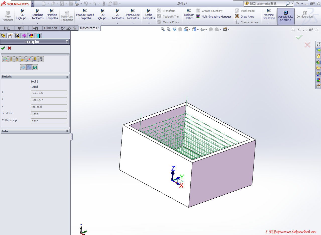Click Configuration button

304,15
